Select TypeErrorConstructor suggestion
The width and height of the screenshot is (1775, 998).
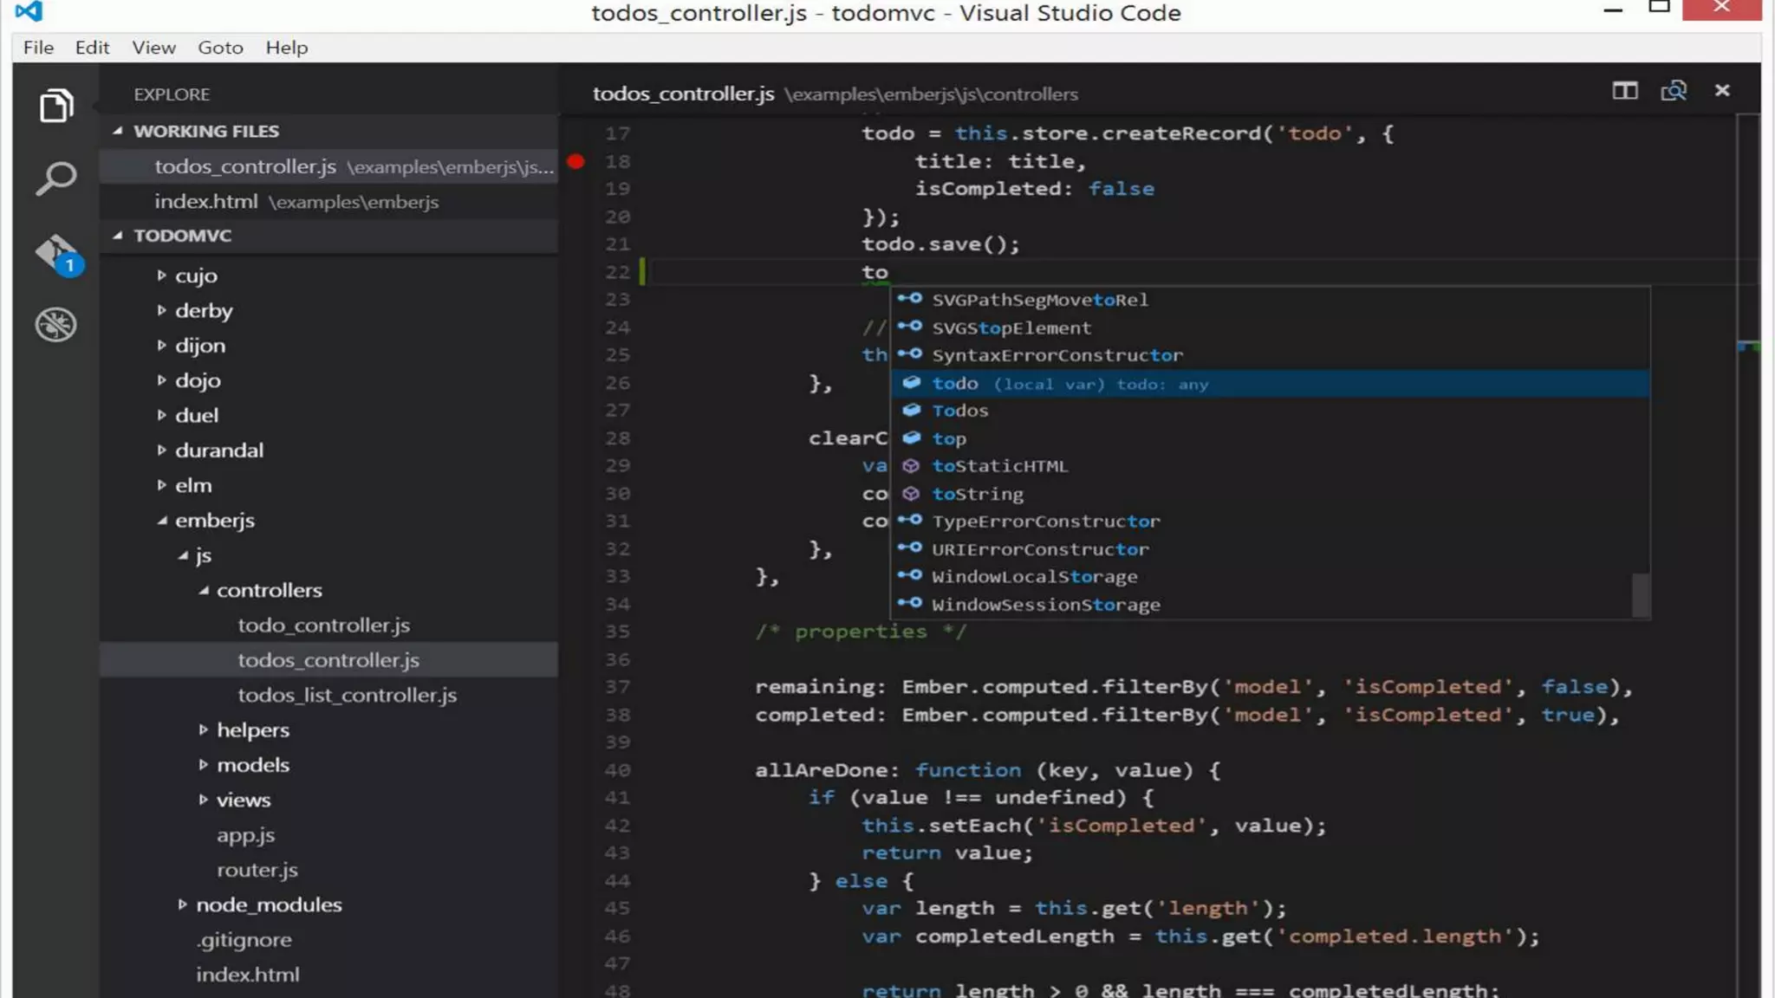[1270, 522]
